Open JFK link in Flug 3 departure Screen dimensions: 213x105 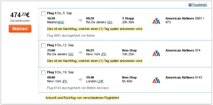(65, 81)
